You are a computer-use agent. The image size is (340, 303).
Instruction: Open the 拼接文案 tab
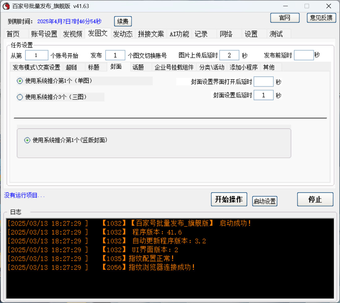coord(151,34)
